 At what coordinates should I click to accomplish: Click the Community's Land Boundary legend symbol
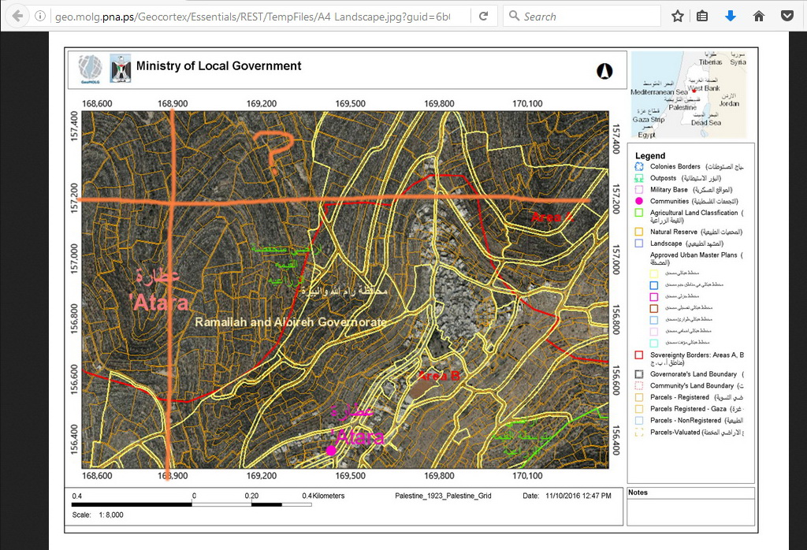pyautogui.click(x=638, y=386)
